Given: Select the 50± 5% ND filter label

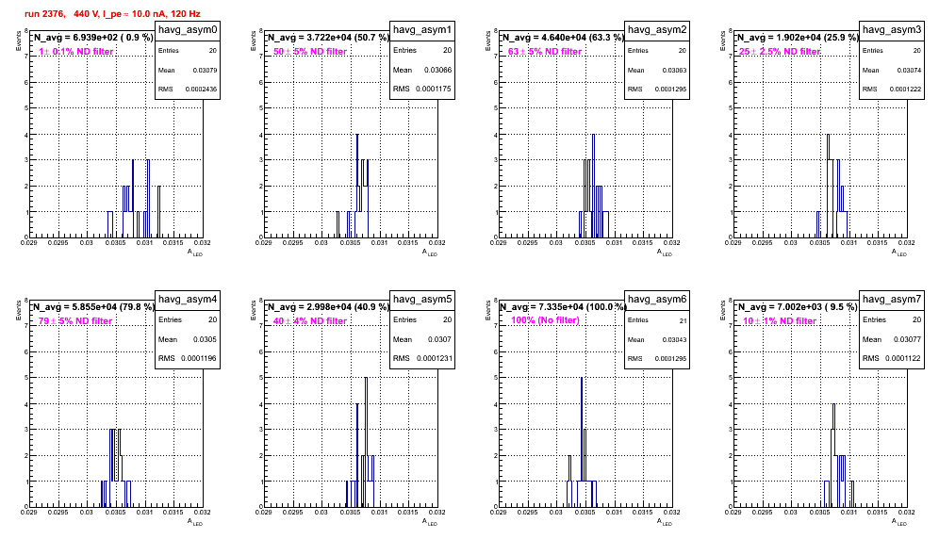Looking at the screenshot, I should coord(310,52).
